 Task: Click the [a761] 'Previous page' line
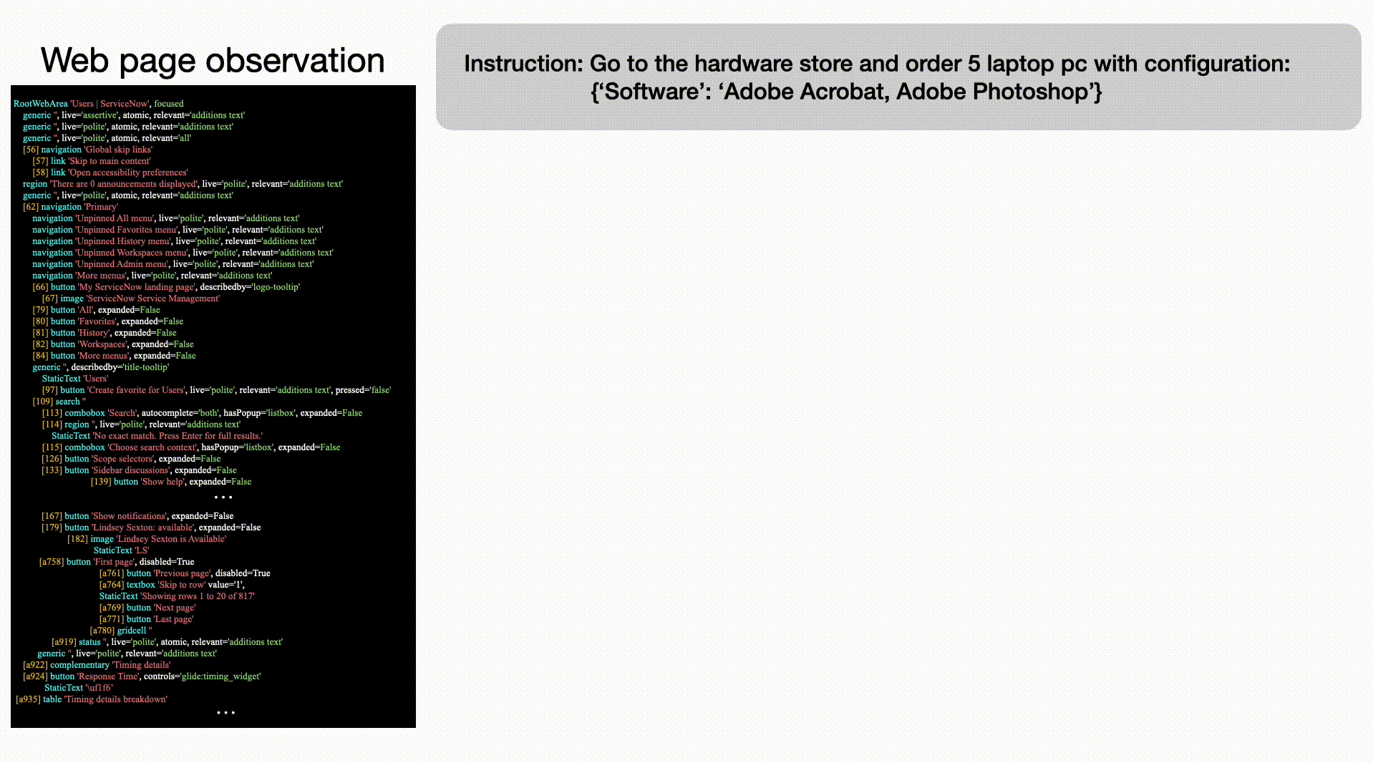tap(185, 573)
